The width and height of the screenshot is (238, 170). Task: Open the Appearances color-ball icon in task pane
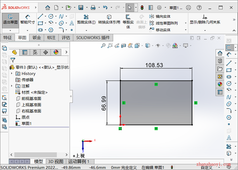tap(220, 84)
